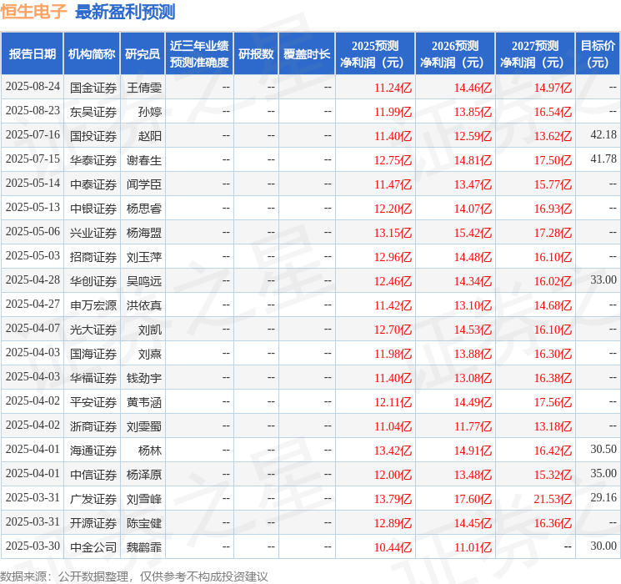Click the 2025预测净利润 column header
The image size is (621, 584).
(x=375, y=54)
